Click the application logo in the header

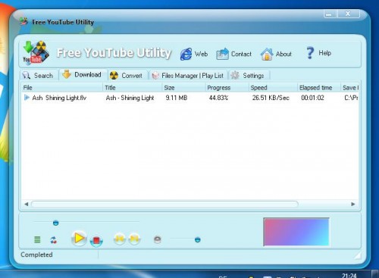36,53
